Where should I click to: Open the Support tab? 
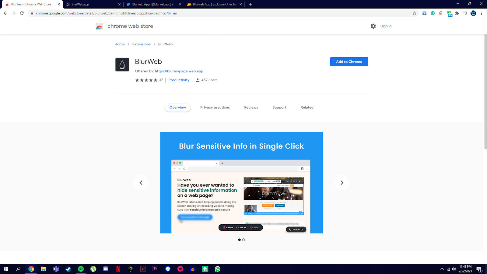(x=279, y=107)
